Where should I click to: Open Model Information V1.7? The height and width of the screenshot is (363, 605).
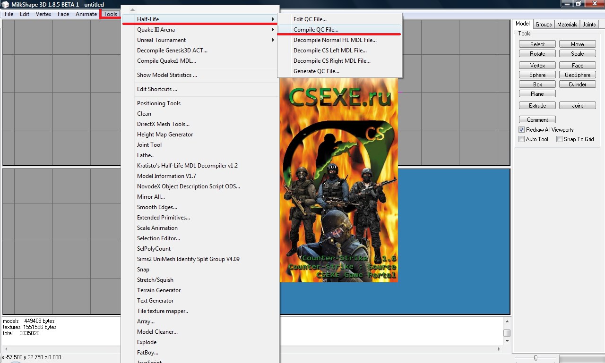click(200, 176)
